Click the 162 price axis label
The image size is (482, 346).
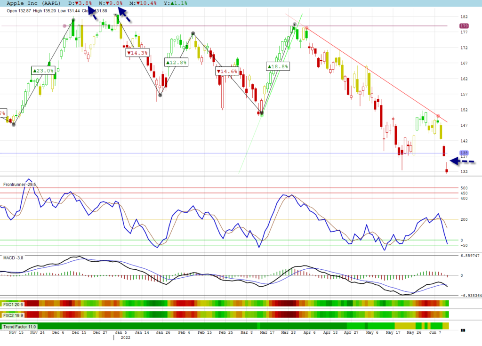point(464,79)
